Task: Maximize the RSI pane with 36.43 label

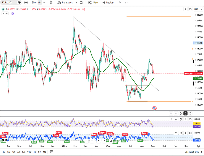Action: (190, 119)
